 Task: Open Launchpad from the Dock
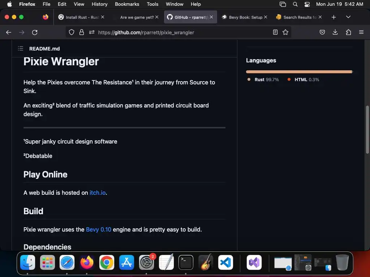tap(47, 262)
